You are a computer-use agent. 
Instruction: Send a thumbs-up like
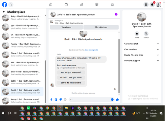click(117, 100)
